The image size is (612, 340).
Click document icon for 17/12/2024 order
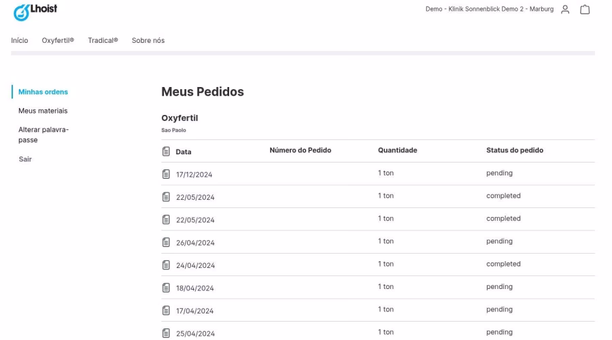(165, 174)
